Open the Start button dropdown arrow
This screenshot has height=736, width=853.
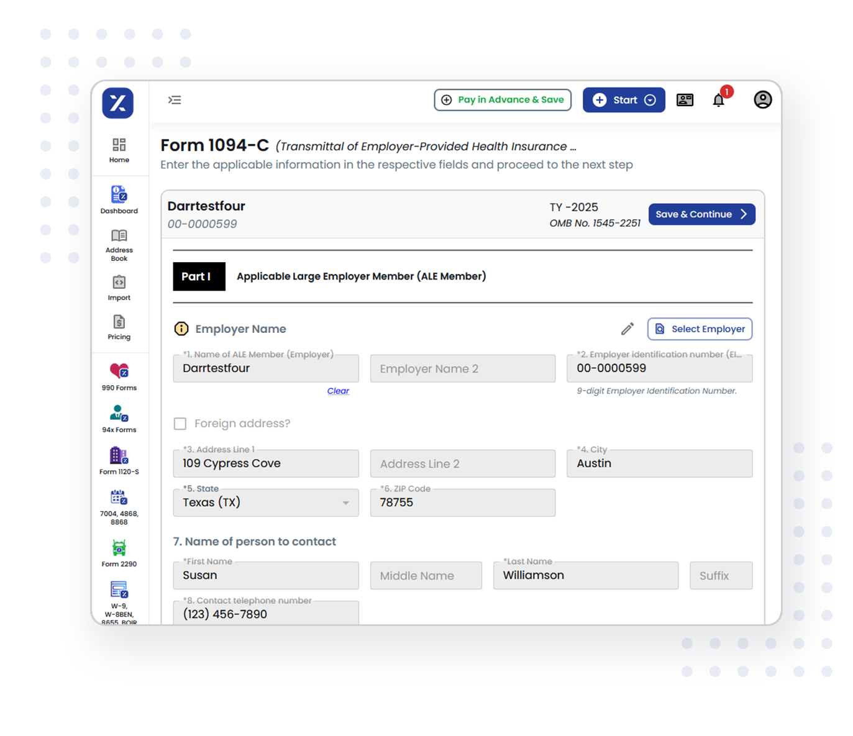pos(650,100)
